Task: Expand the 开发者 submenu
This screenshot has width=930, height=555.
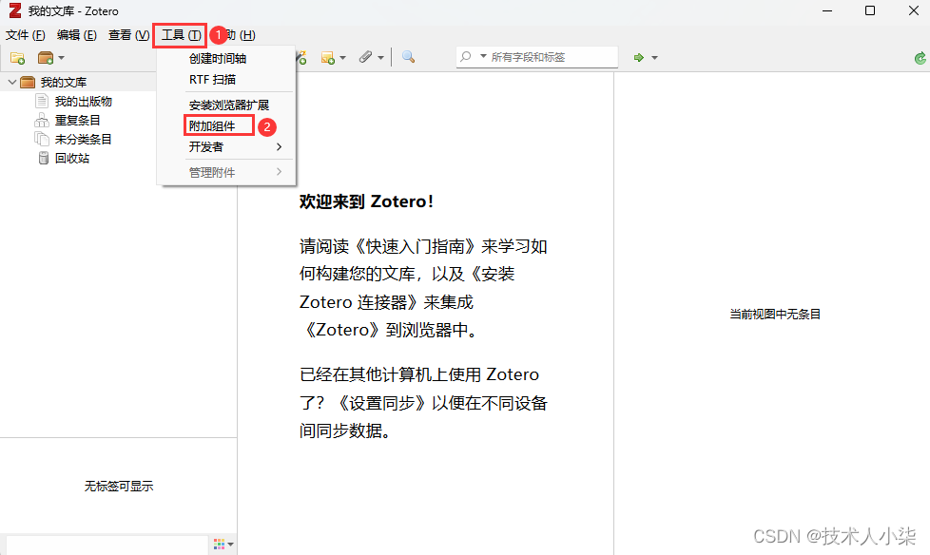Action: [x=226, y=146]
